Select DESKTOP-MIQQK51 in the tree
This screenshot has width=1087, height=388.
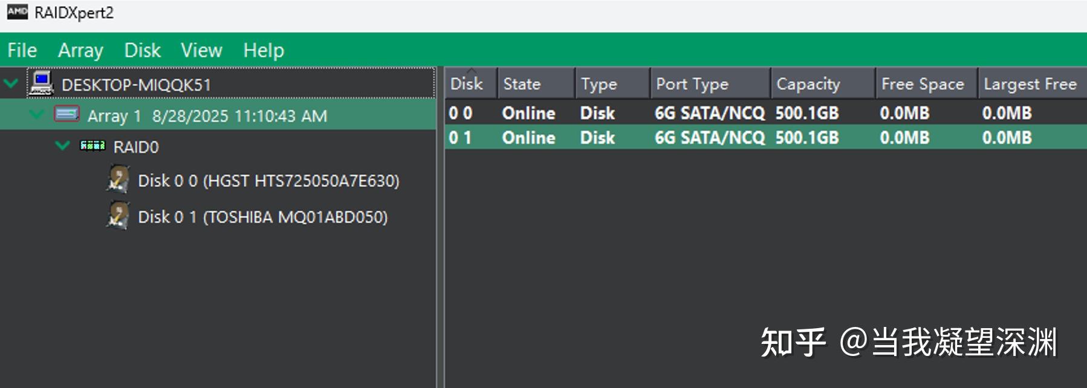tap(136, 85)
